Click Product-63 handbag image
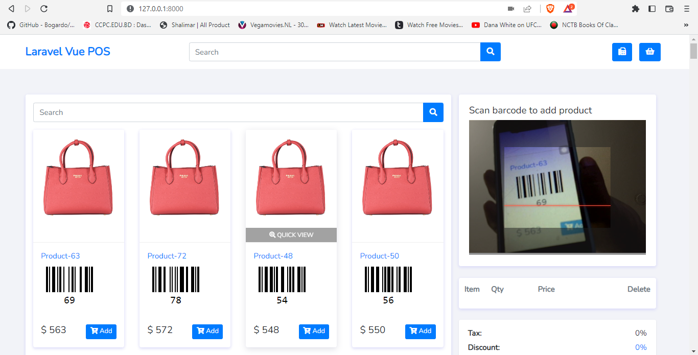The width and height of the screenshot is (698, 355). coord(79,178)
